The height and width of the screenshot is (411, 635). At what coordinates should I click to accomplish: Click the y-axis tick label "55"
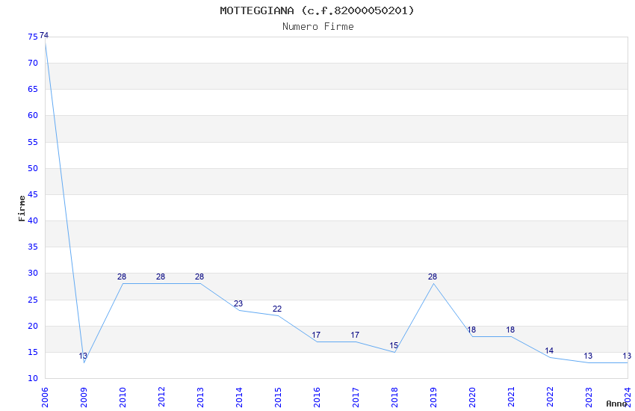[x=33, y=142]
